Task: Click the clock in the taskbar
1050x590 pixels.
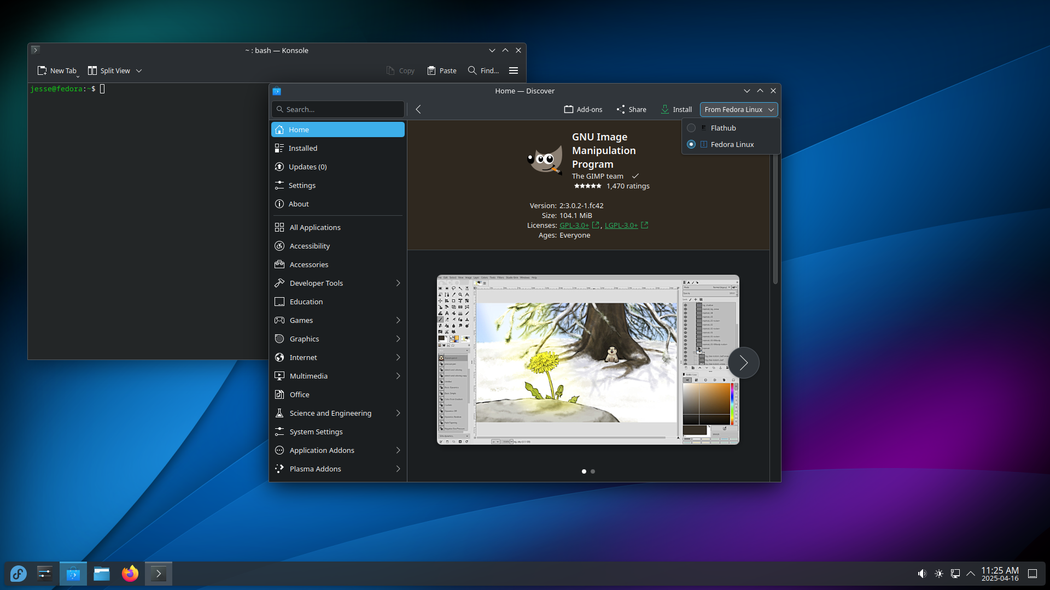Action: point(1000,574)
